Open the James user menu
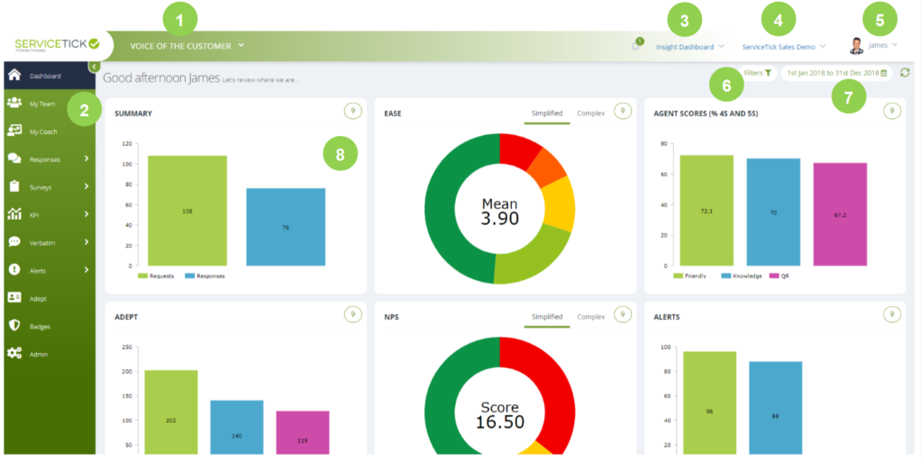The height and width of the screenshot is (461, 921). [882, 45]
